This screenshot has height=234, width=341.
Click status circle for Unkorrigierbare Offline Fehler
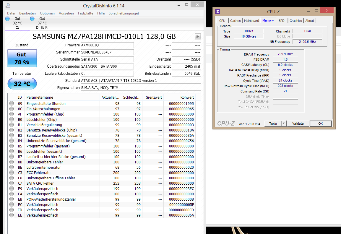click(12, 178)
